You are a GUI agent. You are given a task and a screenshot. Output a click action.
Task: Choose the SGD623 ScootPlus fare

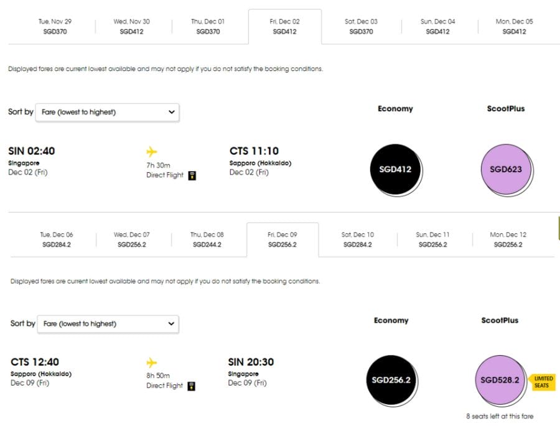506,169
